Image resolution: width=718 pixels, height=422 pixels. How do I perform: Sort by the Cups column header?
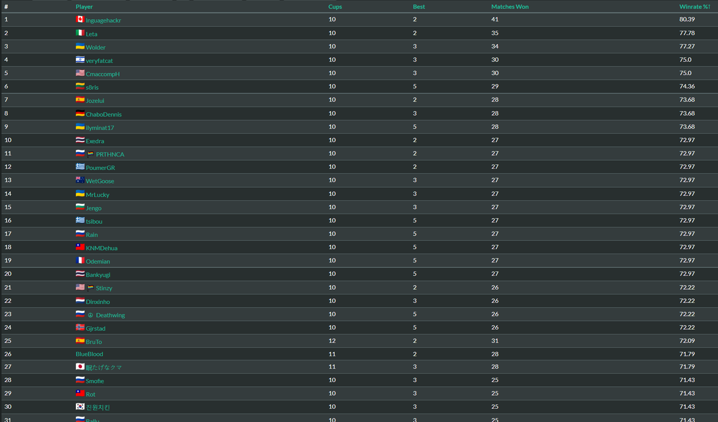click(335, 7)
